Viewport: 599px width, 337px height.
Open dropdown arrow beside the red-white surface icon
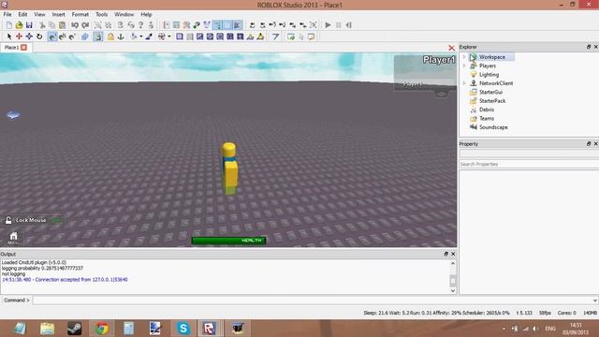(x=169, y=37)
